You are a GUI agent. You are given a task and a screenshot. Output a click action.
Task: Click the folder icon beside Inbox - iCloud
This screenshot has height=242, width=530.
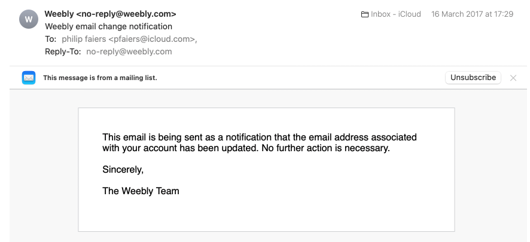[365, 14]
